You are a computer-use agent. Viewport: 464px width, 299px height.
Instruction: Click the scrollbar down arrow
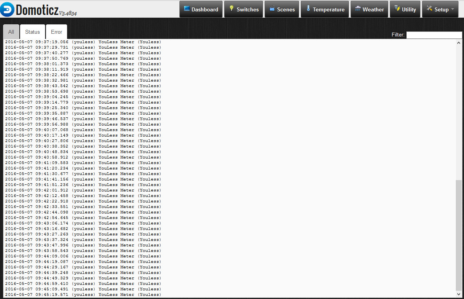pyautogui.click(x=459, y=294)
